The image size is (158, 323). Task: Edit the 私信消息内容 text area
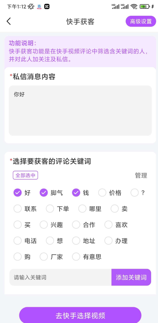(x=80, y=110)
